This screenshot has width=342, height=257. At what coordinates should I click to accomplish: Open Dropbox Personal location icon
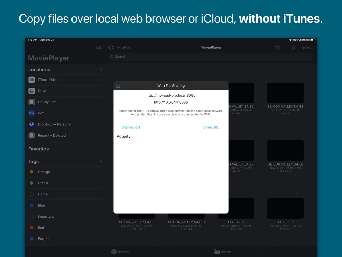(31, 124)
